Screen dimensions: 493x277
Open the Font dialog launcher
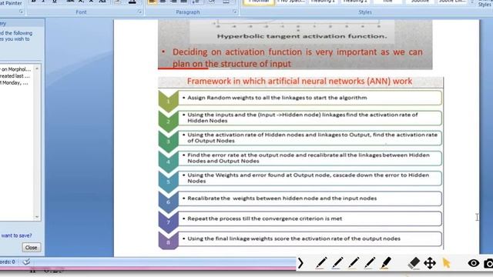click(139, 12)
